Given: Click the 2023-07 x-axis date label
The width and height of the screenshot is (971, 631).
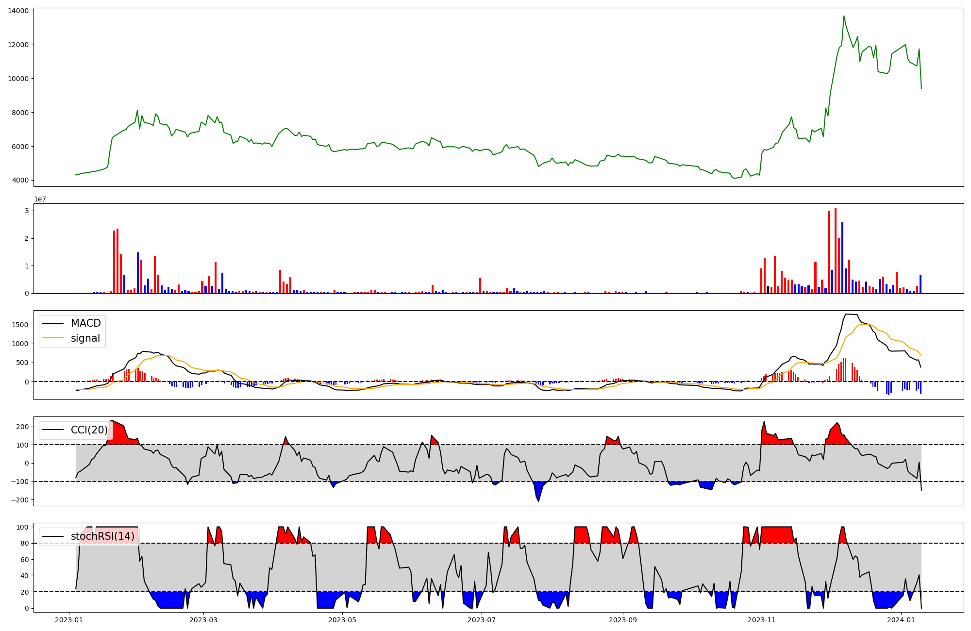Looking at the screenshot, I should [x=482, y=620].
